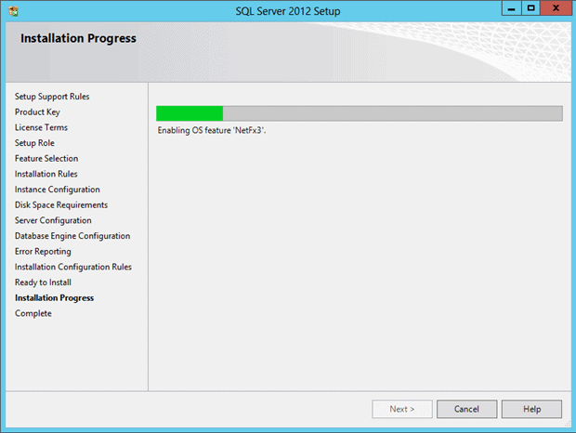Open Help for the setup wizard
Screen dimensions: 576x433
[531, 409]
